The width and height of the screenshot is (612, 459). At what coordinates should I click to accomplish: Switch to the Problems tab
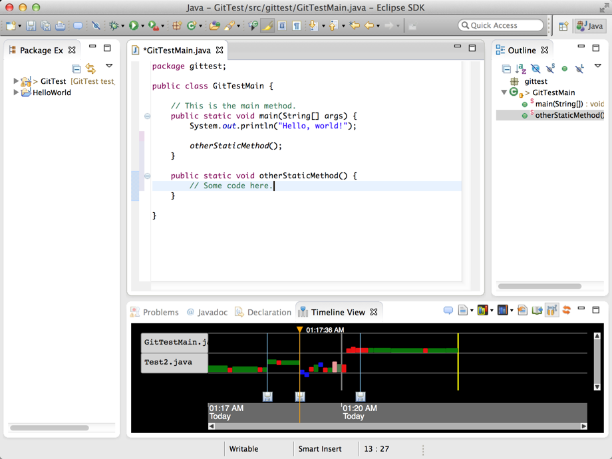160,312
